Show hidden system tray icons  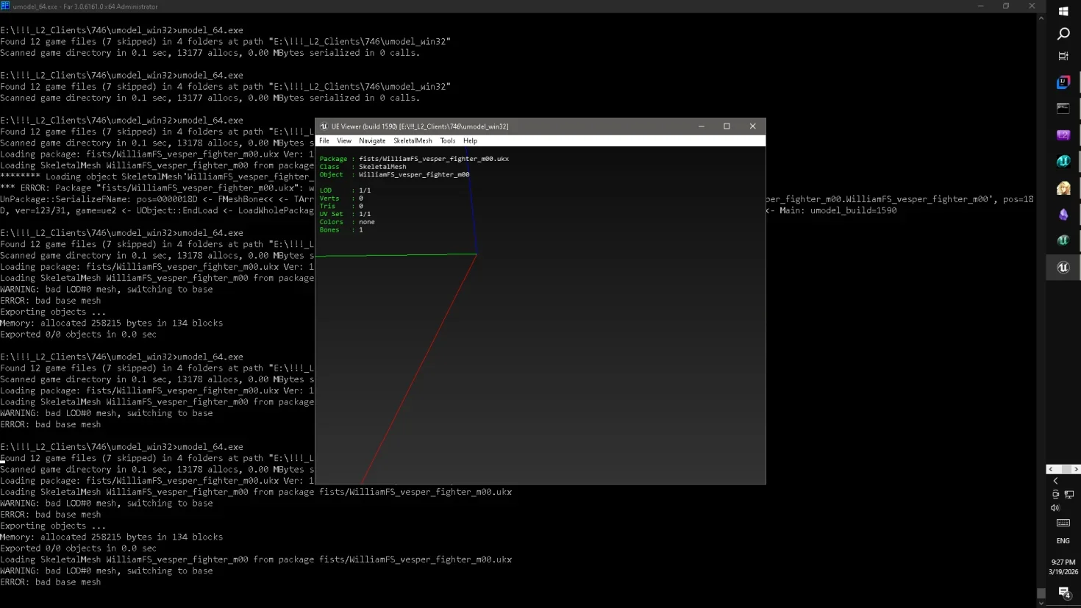pos(1055,481)
